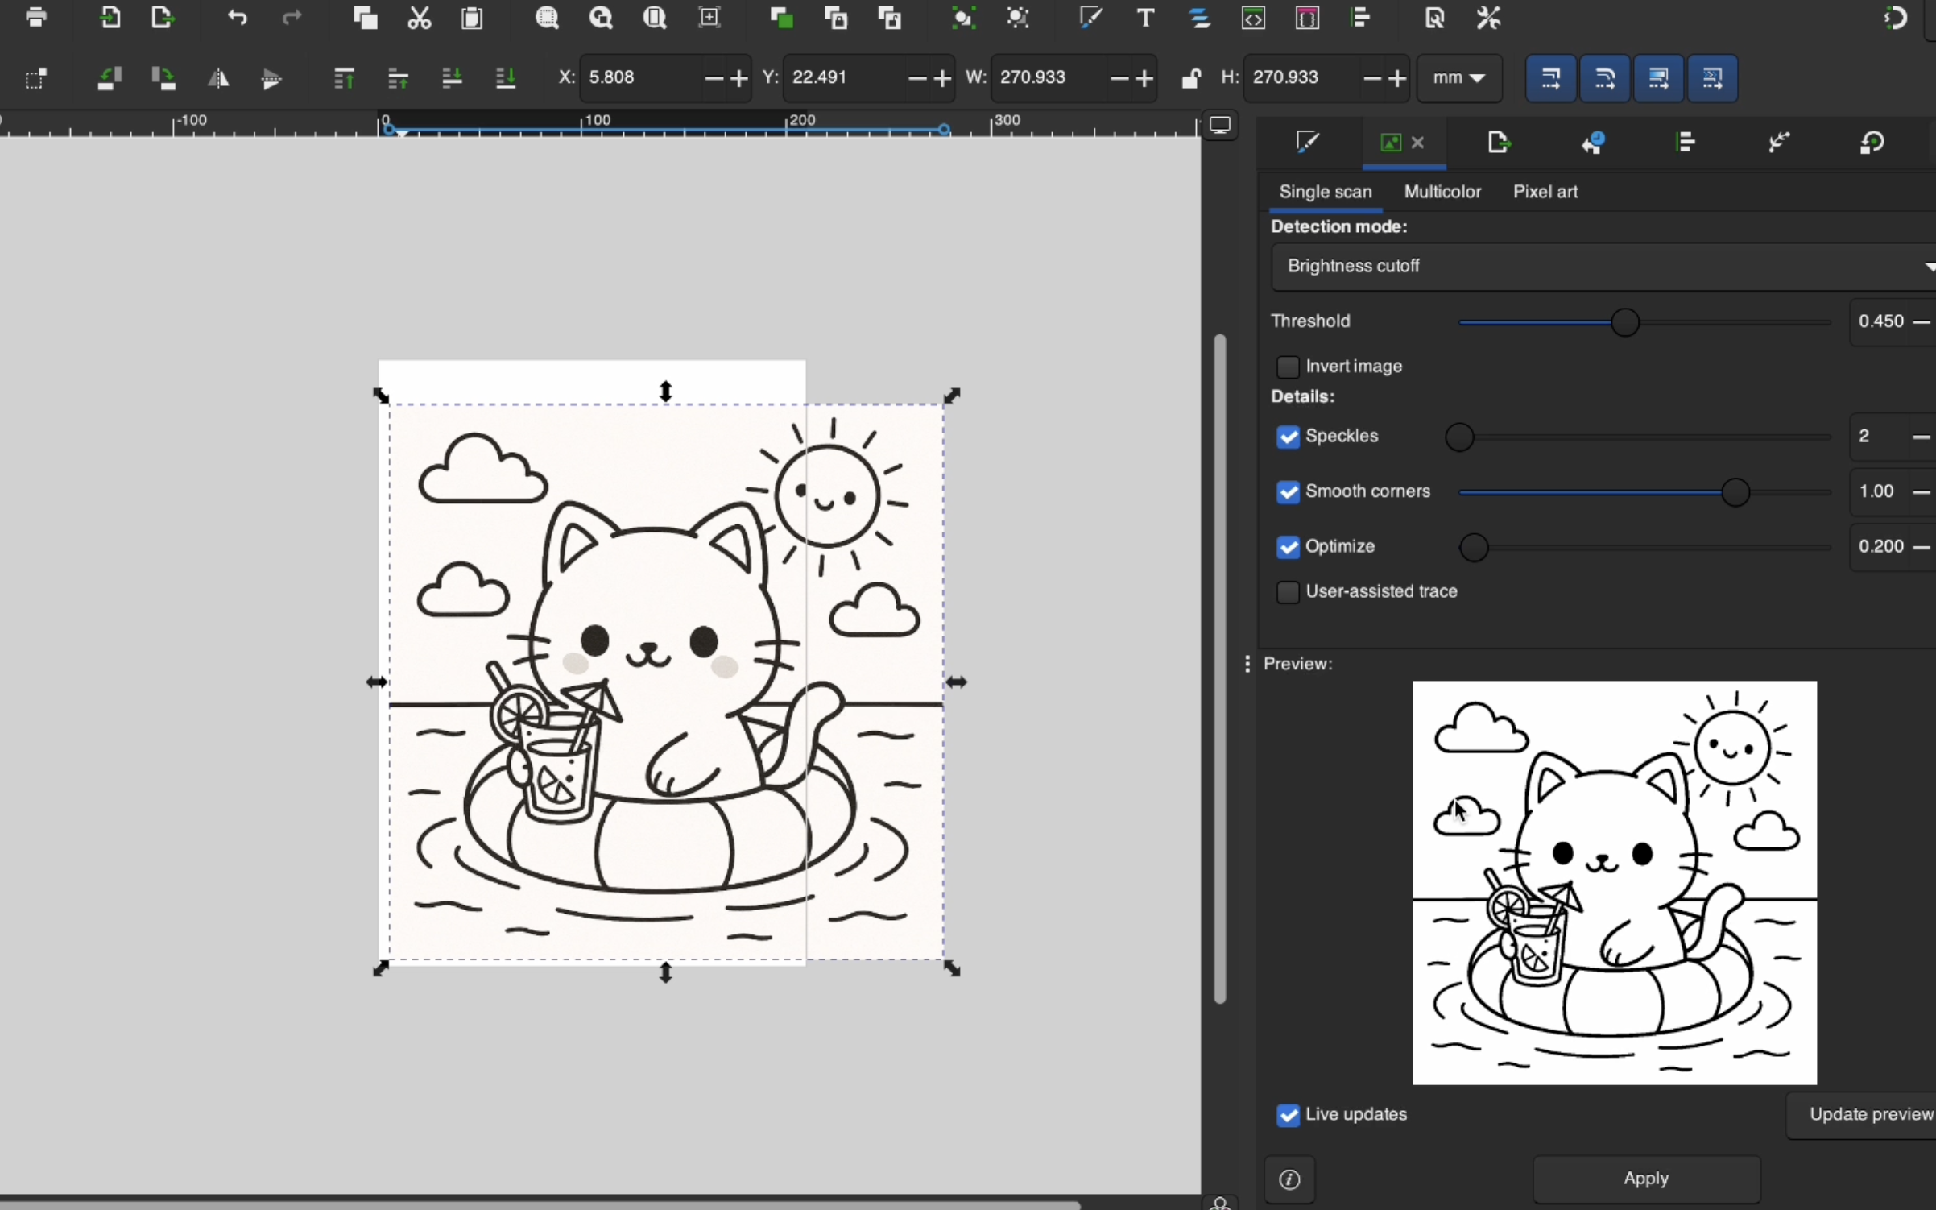Disable the Live updates checkbox

1288,1116
